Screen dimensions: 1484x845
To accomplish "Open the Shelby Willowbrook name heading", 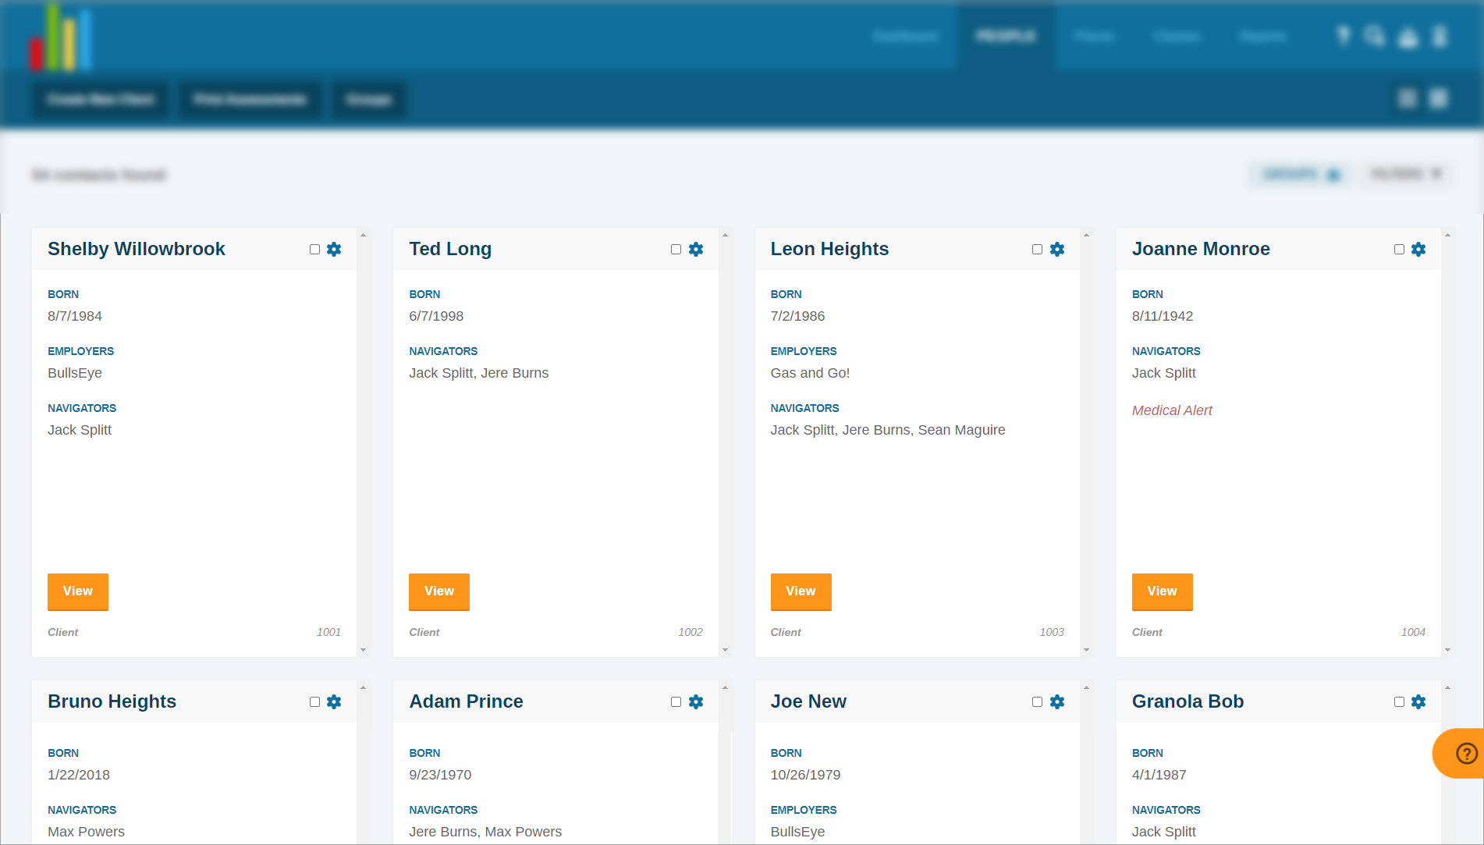I will point(137,249).
